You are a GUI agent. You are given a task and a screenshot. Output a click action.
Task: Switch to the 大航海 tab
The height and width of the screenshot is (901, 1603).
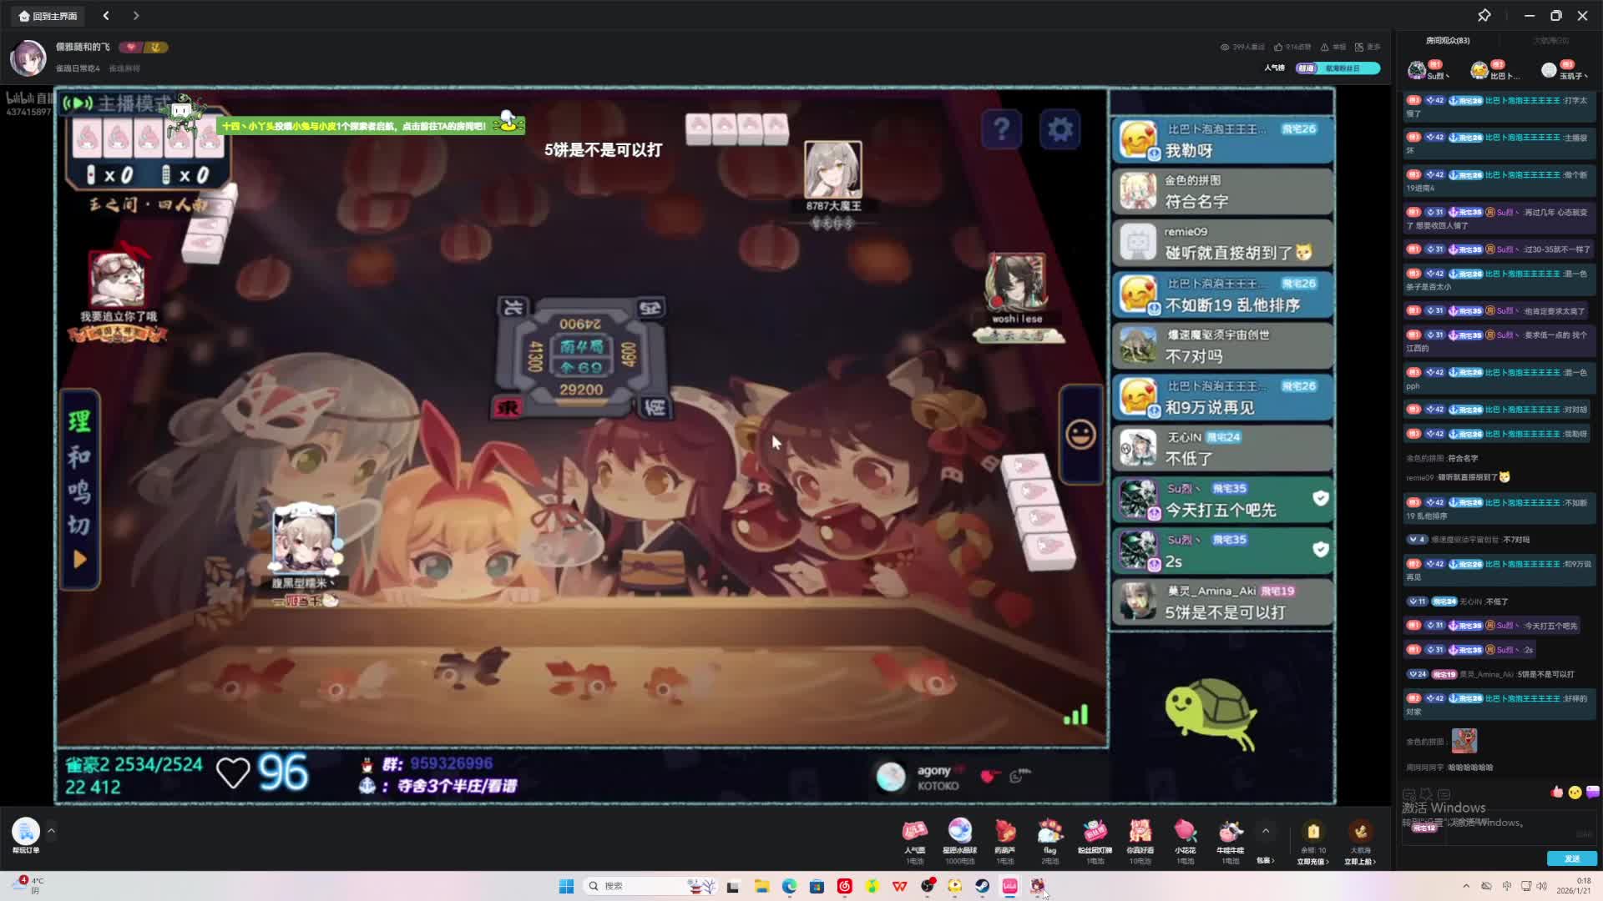pyautogui.click(x=1550, y=41)
